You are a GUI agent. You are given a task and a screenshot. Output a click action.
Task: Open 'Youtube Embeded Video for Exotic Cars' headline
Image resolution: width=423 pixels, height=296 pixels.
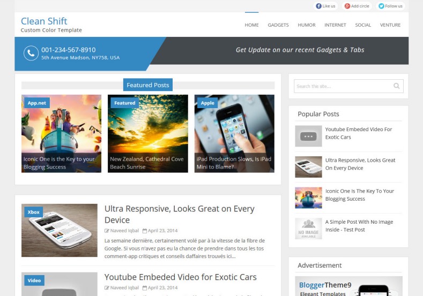(x=181, y=277)
